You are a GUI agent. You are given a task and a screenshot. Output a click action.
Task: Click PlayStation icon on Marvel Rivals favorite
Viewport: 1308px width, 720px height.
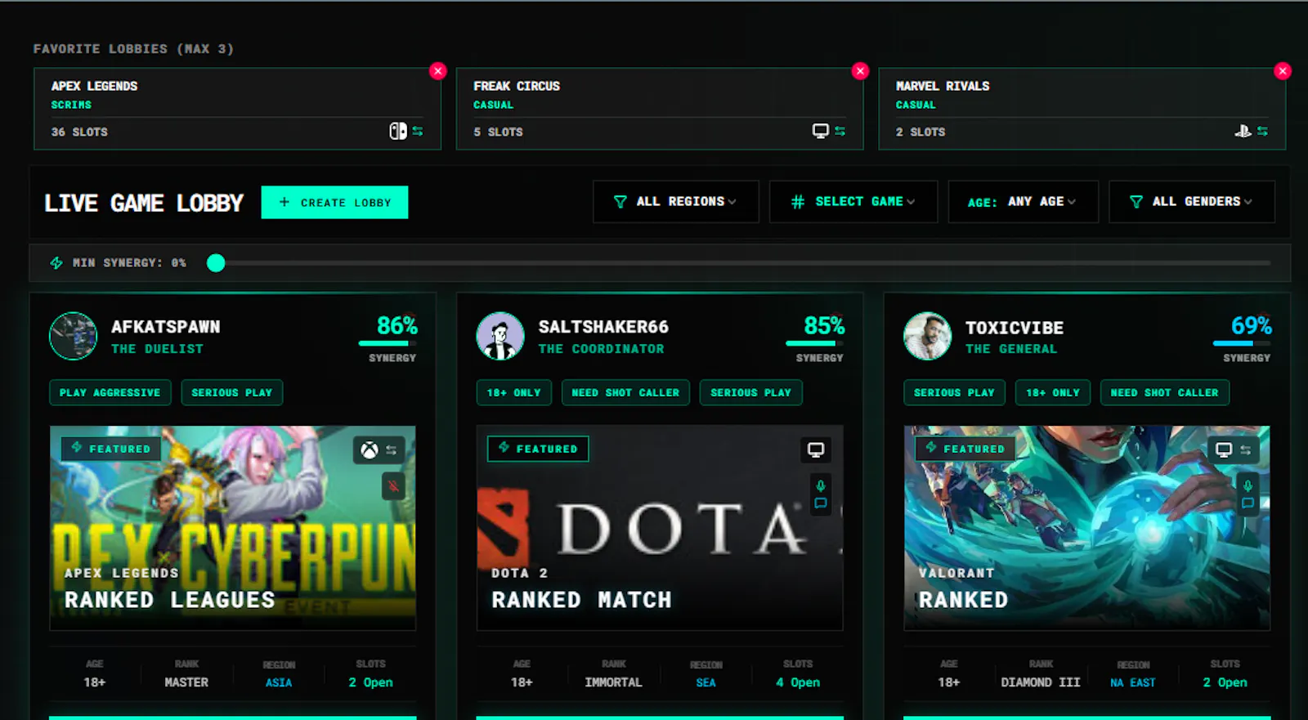1243,131
